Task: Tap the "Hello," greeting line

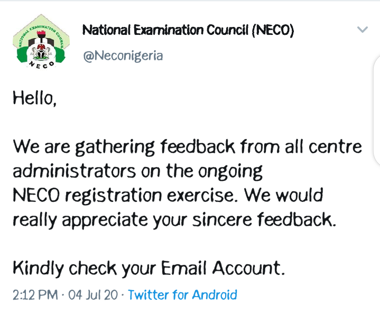Action: click(34, 98)
